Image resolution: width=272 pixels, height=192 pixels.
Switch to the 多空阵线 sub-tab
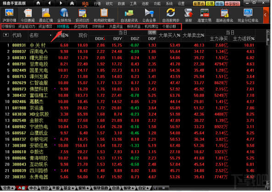tap(80, 27)
